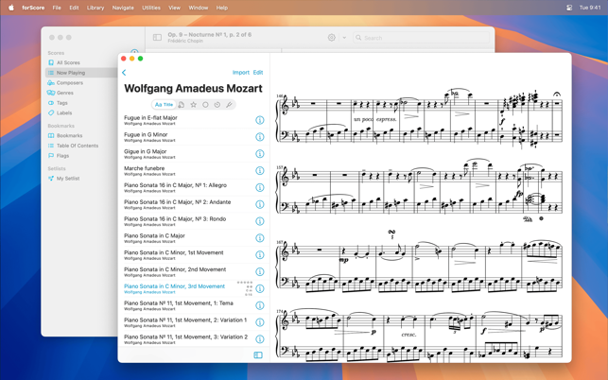Click the panel layout icon below the list

tap(258, 355)
